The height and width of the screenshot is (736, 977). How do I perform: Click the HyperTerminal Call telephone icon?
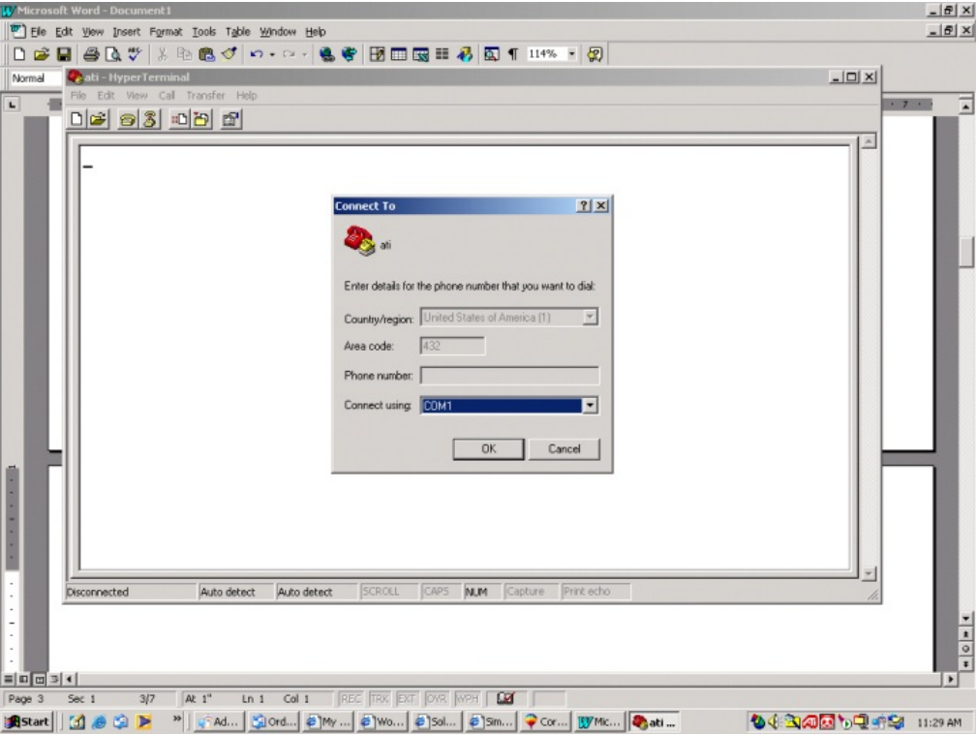[128, 119]
